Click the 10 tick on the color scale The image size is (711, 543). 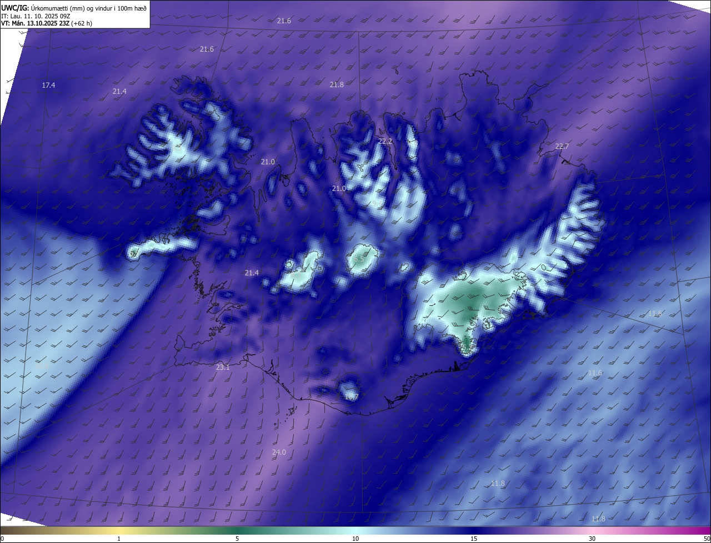pyautogui.click(x=355, y=539)
